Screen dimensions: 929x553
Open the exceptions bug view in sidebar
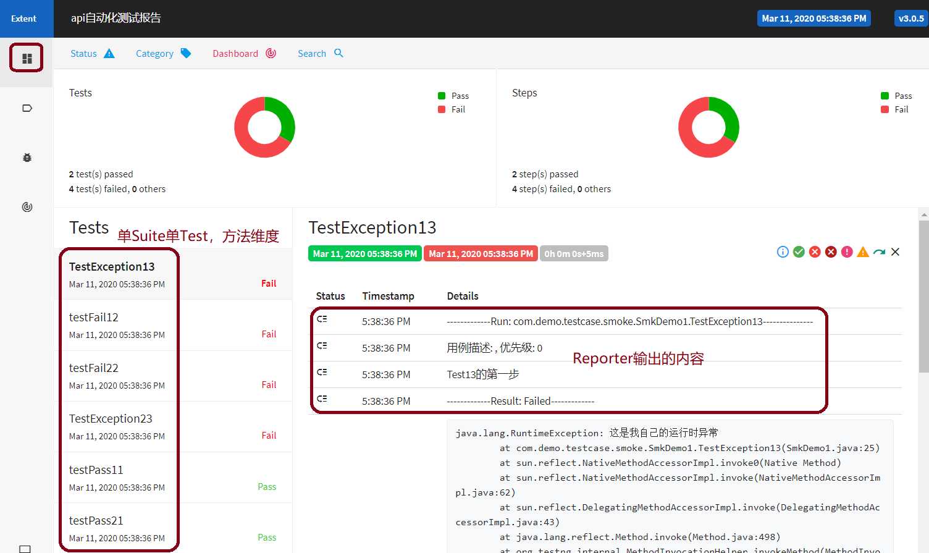[x=27, y=158]
